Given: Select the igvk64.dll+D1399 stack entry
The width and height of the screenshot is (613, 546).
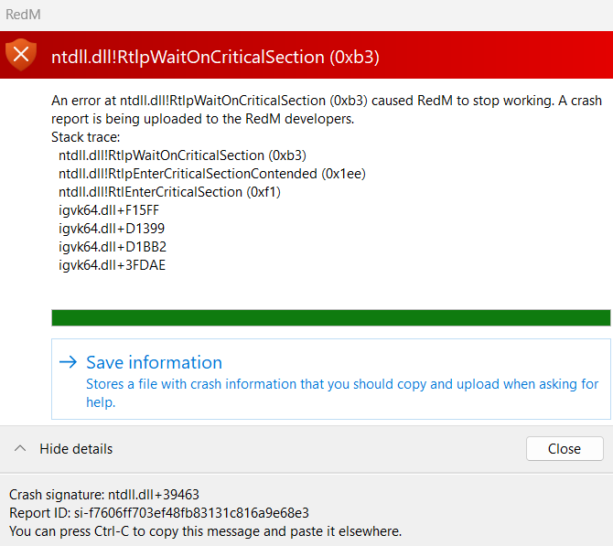Looking at the screenshot, I should click(x=112, y=229).
